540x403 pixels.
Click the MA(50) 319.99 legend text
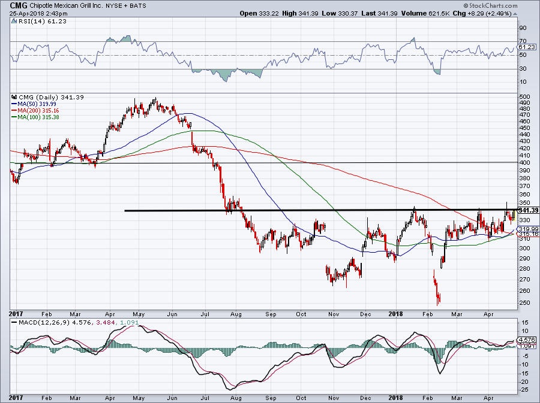click(x=37, y=104)
